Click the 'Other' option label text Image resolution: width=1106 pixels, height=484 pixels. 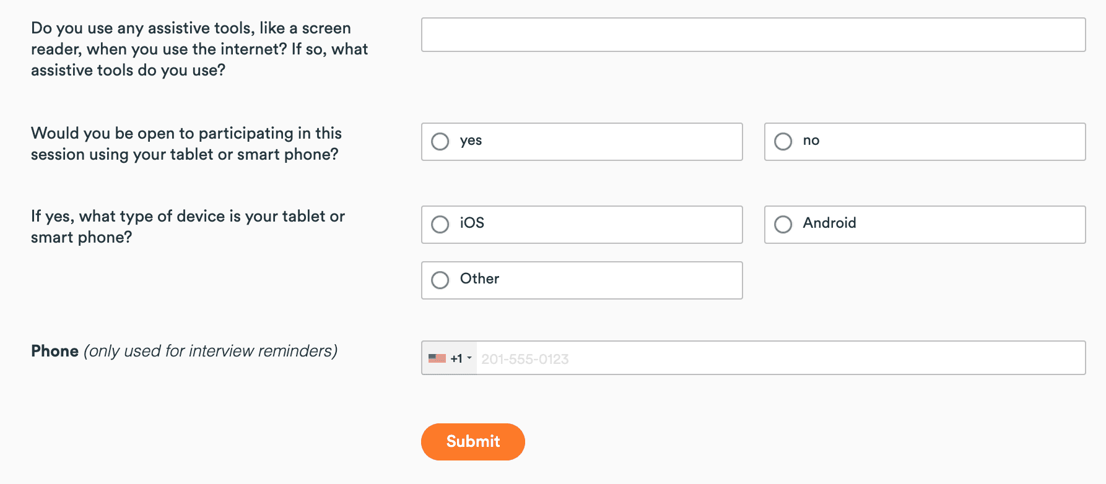[479, 279]
